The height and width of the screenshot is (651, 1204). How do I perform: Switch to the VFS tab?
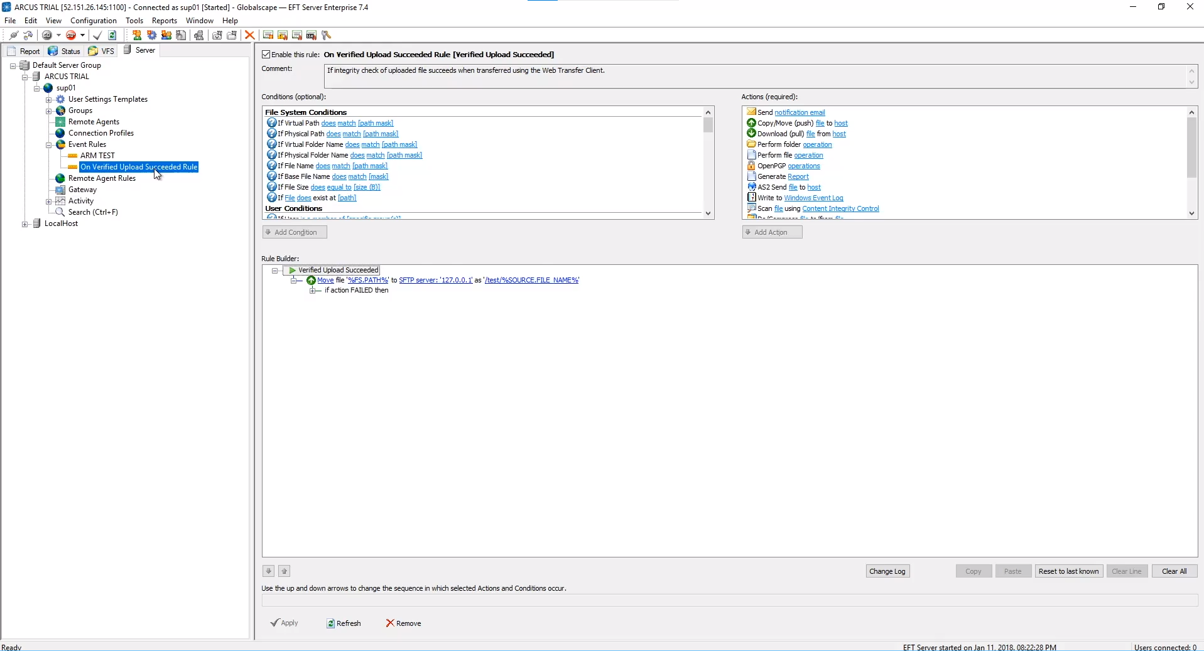point(102,51)
